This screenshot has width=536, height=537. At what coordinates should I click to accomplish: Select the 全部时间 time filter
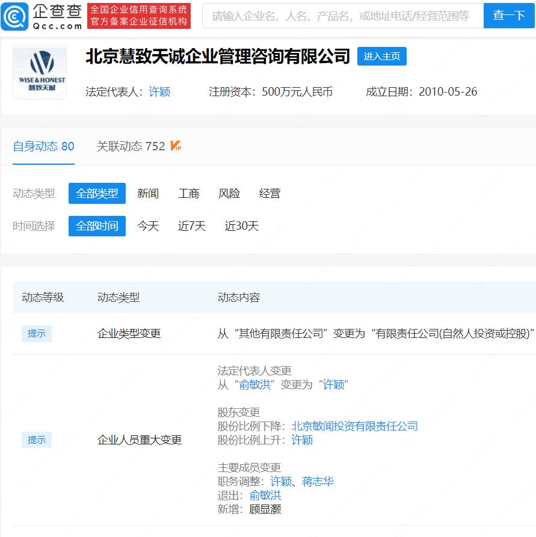point(97,226)
